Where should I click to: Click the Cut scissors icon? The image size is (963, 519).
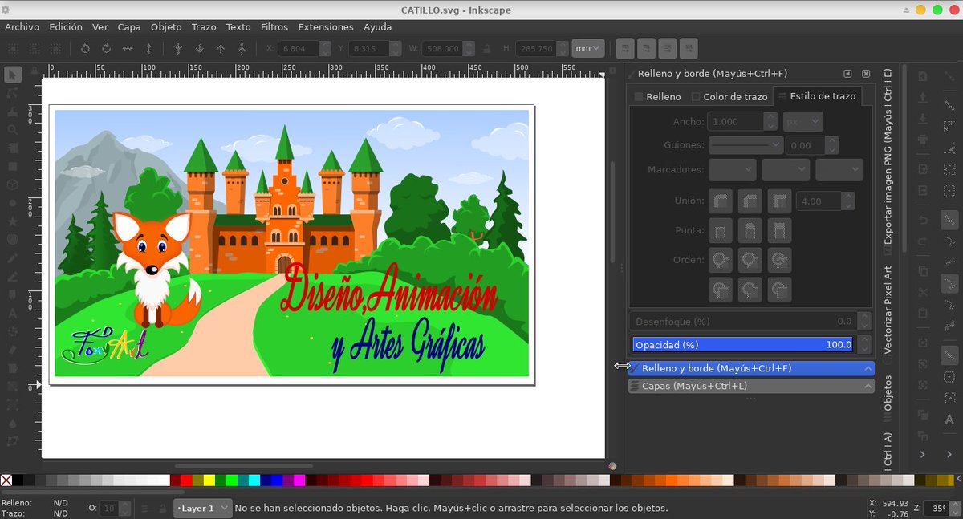pyautogui.click(x=923, y=292)
